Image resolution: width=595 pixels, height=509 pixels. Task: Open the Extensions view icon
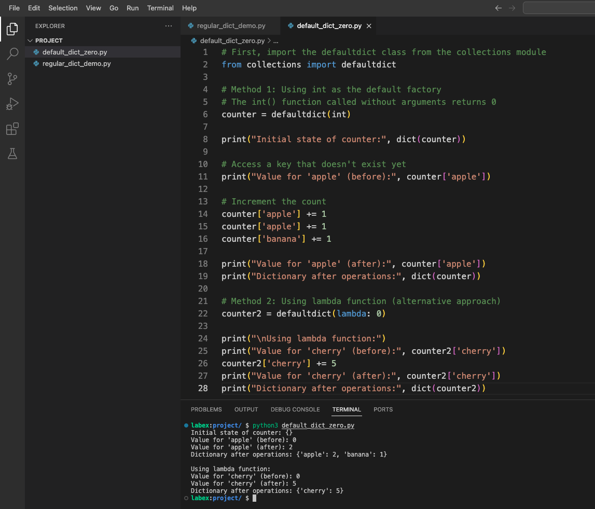click(x=12, y=129)
